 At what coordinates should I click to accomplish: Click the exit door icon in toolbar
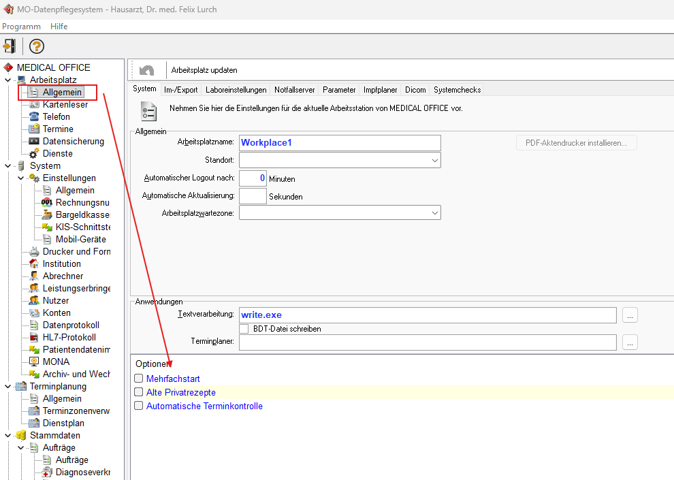tap(10, 46)
